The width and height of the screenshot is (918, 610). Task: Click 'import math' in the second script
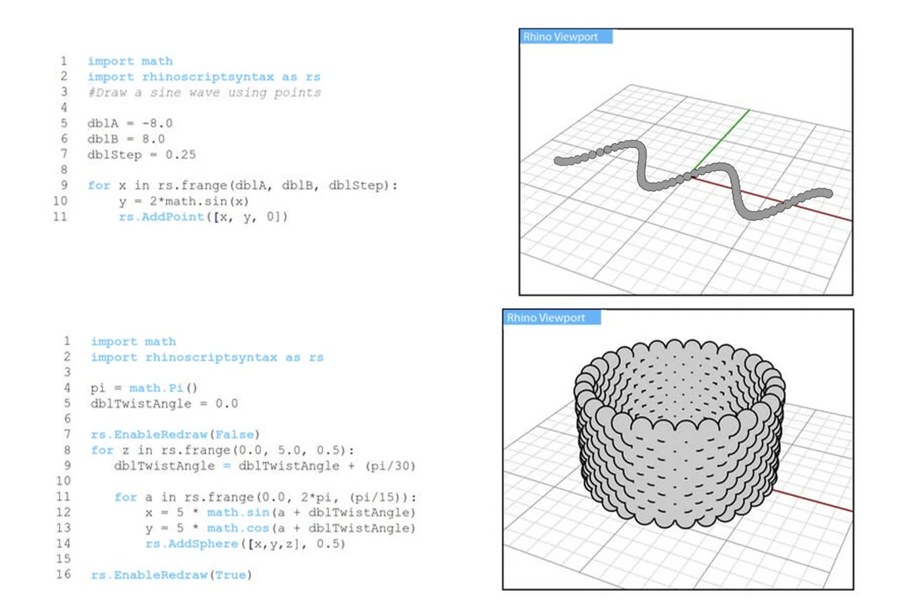click(x=133, y=341)
